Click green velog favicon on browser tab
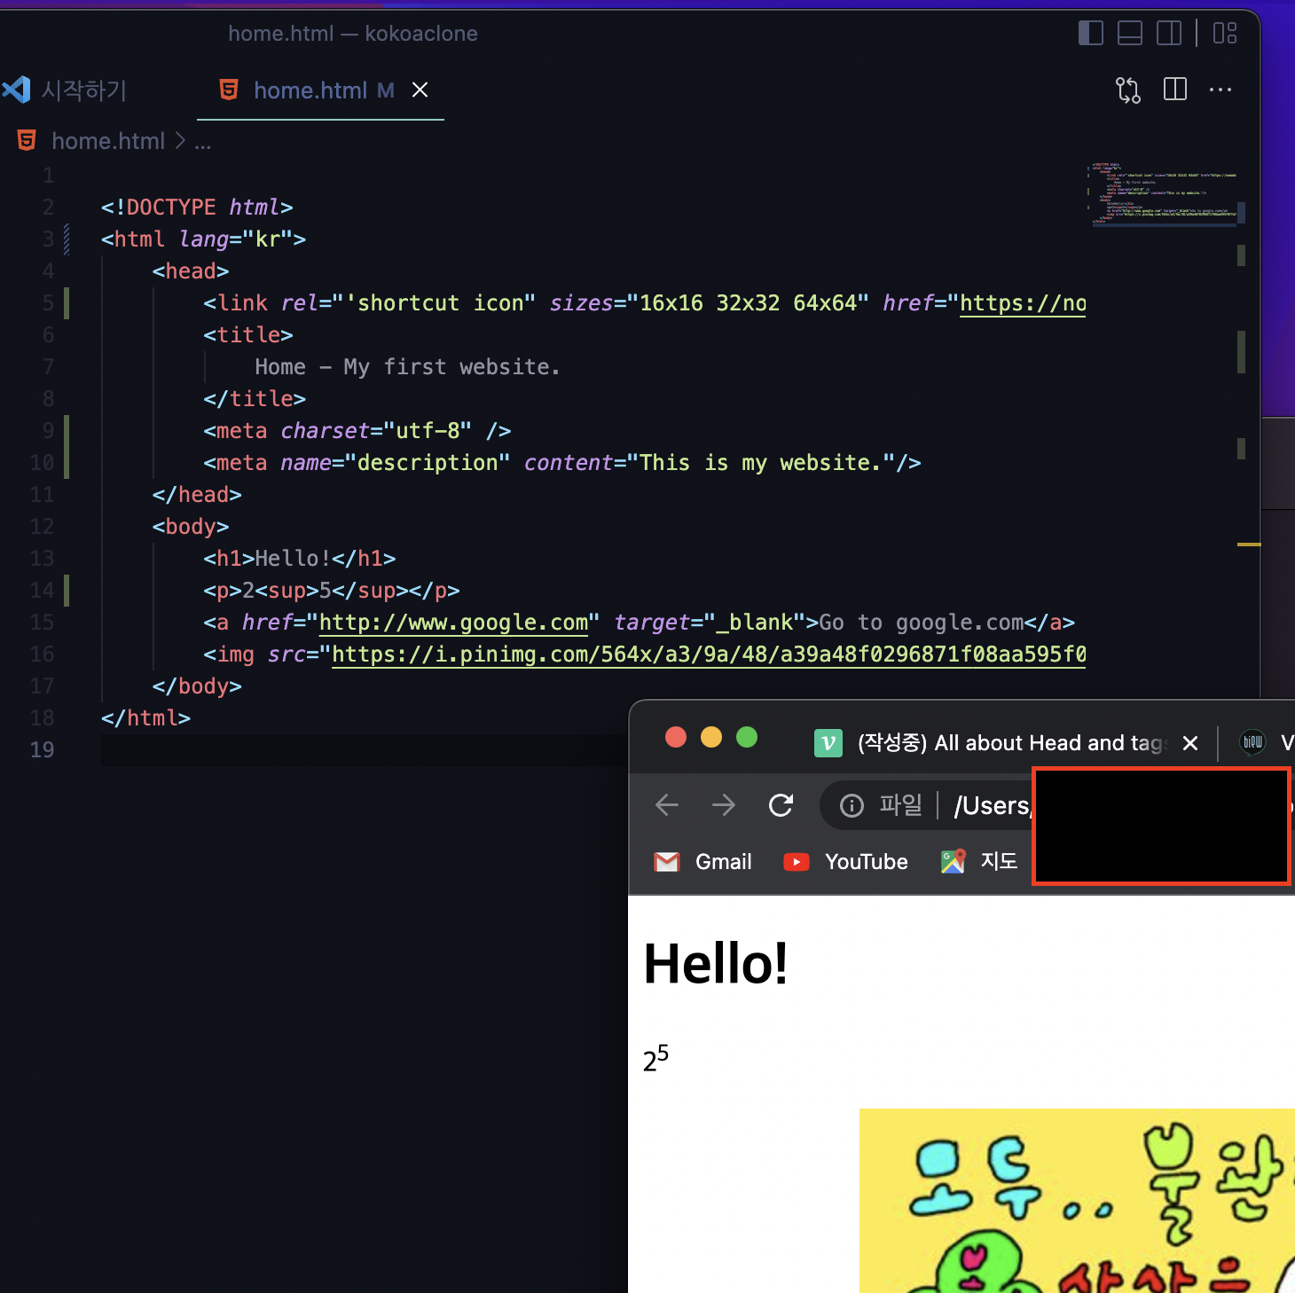The height and width of the screenshot is (1293, 1295). (x=828, y=743)
